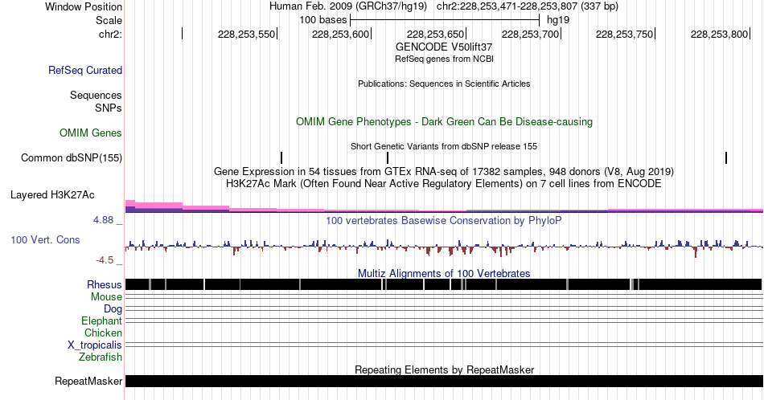Click Publications: Sequences in Scientific Articles title
Image resolution: width=764 pixels, height=400 pixels.
[x=444, y=84]
